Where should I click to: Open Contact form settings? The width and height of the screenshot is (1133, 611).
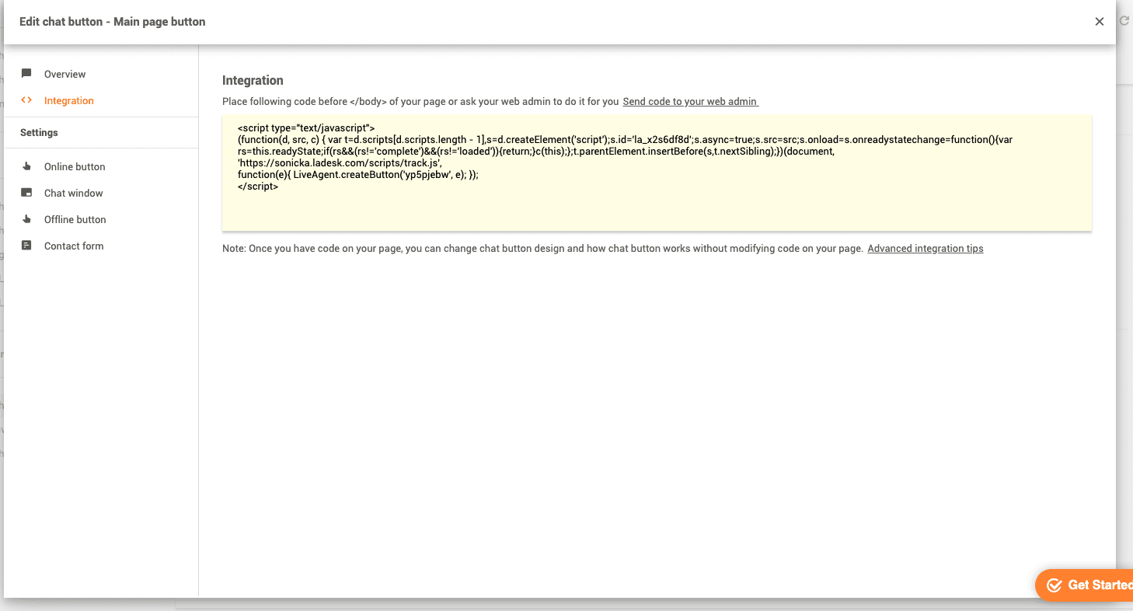[73, 245]
